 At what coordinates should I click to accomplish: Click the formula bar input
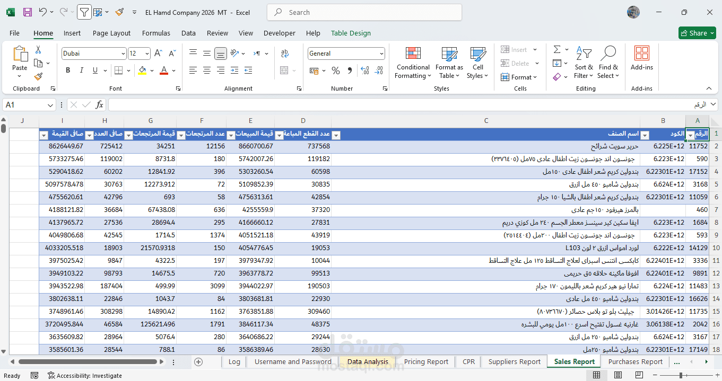point(408,105)
